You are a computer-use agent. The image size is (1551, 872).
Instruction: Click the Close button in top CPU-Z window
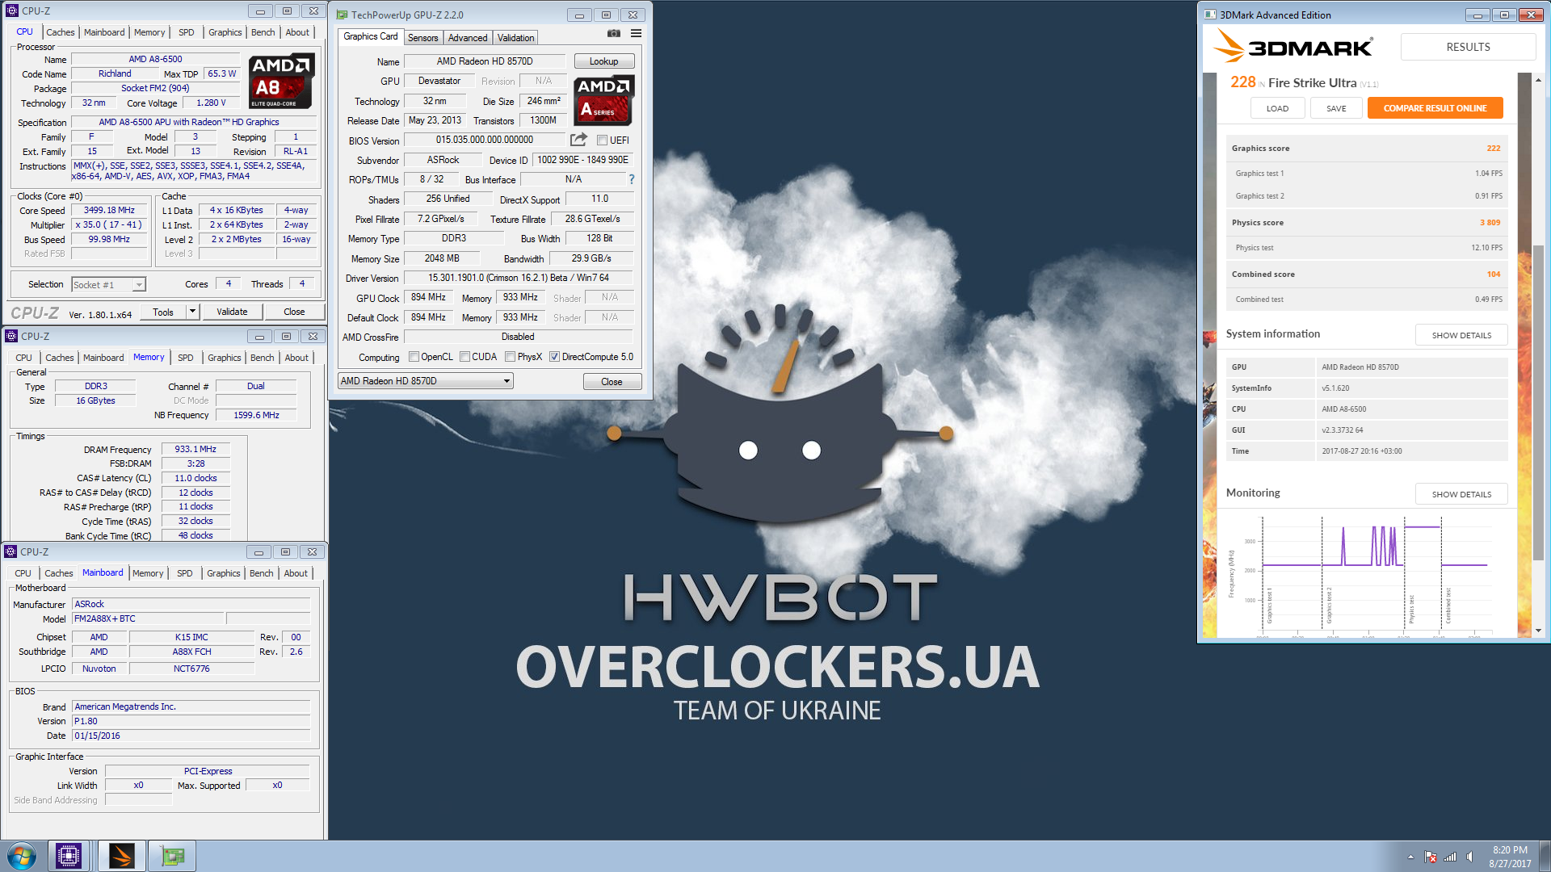click(294, 312)
